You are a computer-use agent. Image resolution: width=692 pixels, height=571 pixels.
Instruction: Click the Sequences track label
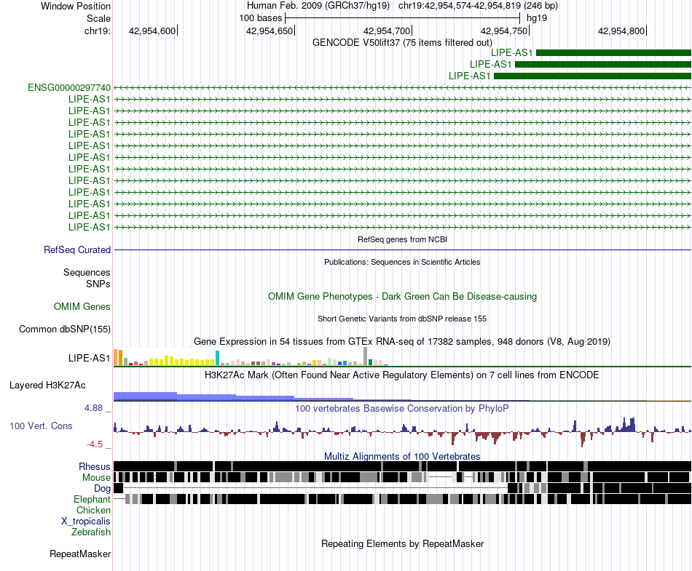tap(87, 272)
